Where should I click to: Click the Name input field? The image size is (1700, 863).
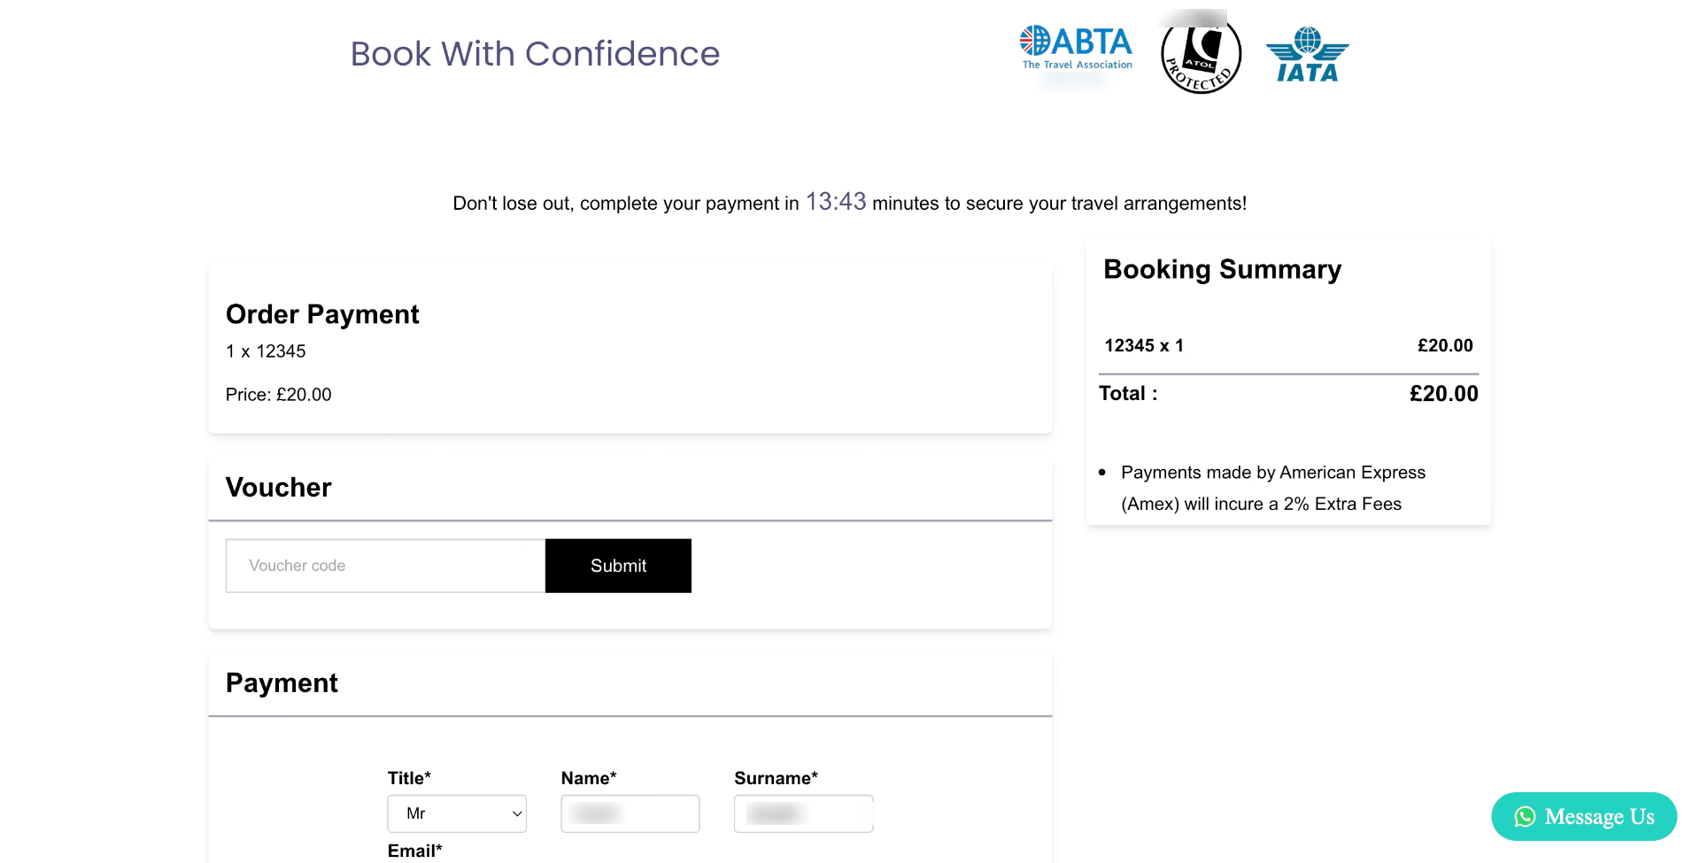click(x=630, y=813)
